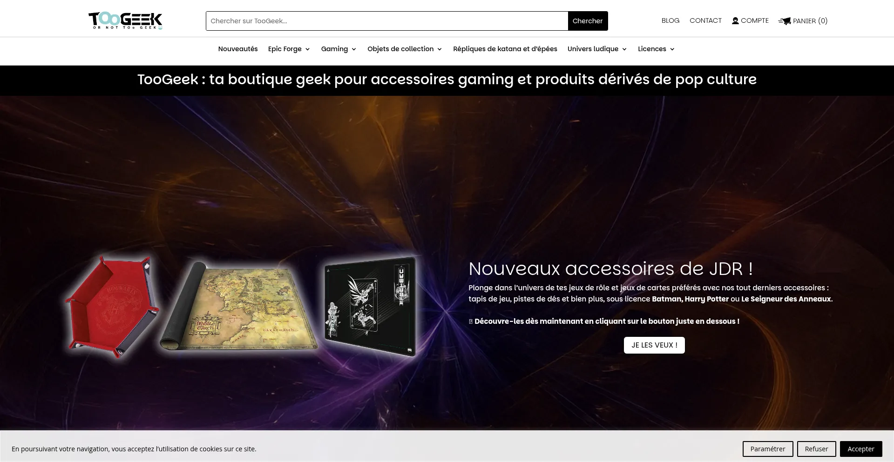Expand the Epic Forge chevron

(307, 49)
